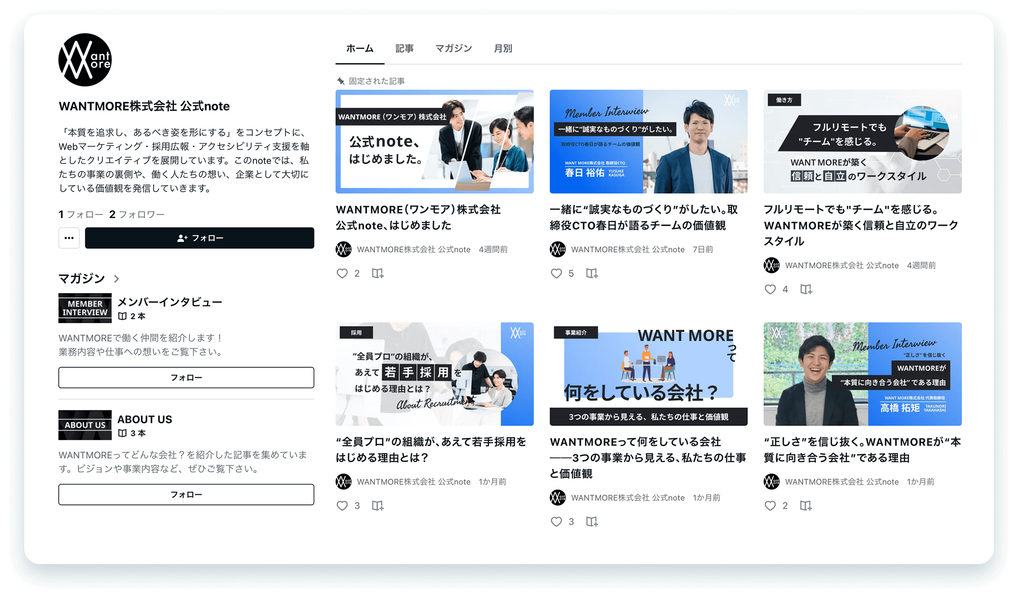The height and width of the screenshot is (598, 1018).
Task: Open title 全員プロの組織が、あえて若手採用
Action: point(431,450)
